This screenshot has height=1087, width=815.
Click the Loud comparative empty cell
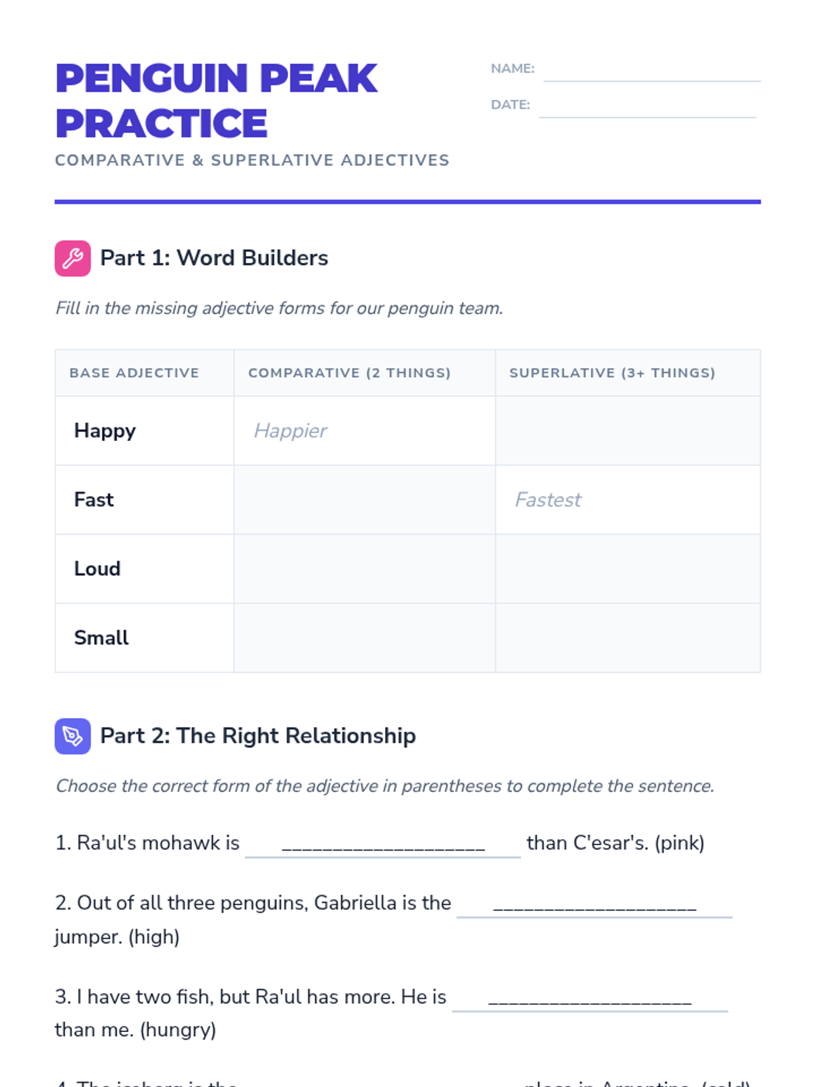pyautogui.click(x=365, y=569)
